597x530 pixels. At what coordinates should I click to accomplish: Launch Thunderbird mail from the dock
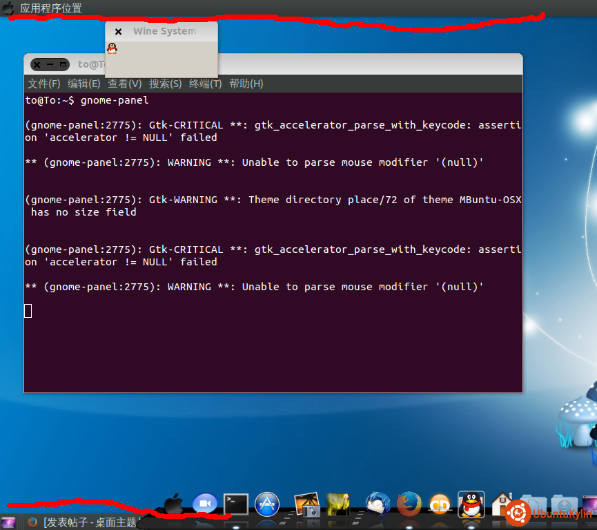(378, 504)
